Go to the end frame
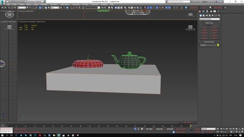The image size is (244, 137). [x=230, y=129]
